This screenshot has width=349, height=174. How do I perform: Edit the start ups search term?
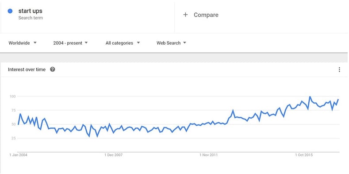coord(30,11)
